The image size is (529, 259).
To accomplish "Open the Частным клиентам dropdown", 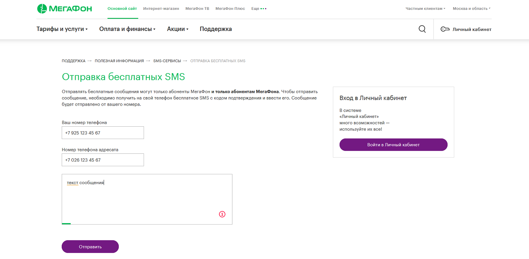I will point(425,8).
